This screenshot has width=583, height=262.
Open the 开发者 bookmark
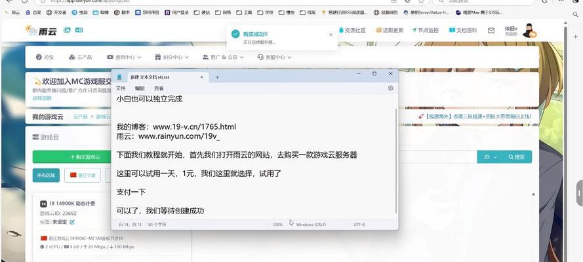pos(56,12)
